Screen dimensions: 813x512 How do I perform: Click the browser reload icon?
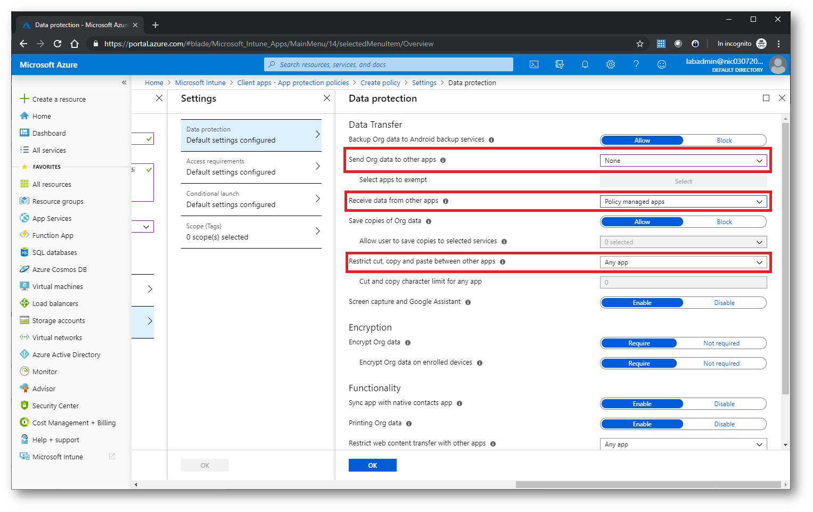(58, 44)
